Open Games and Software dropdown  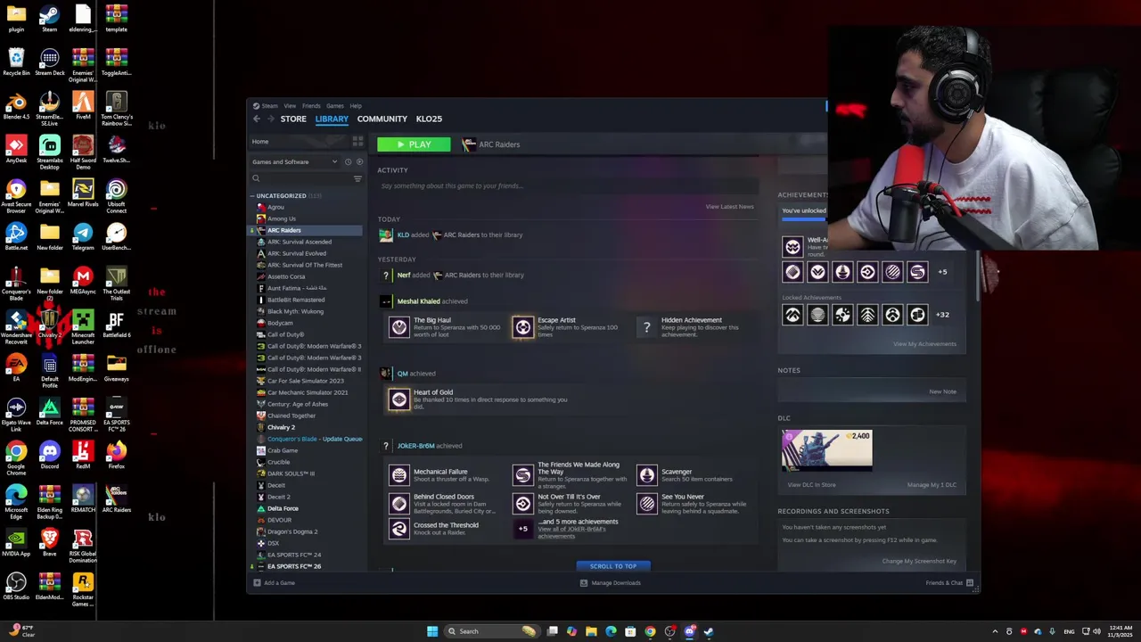click(295, 161)
